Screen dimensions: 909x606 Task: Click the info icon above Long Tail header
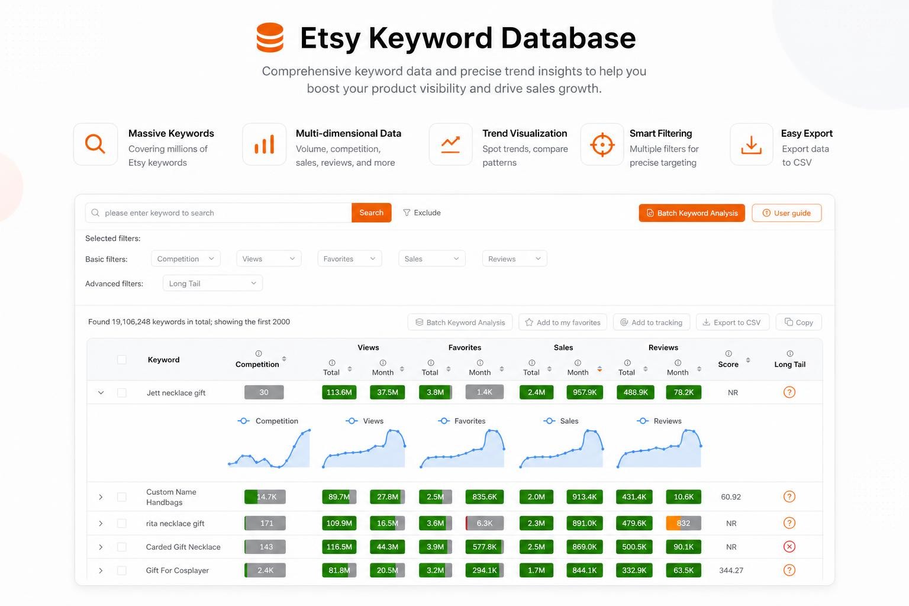790,353
